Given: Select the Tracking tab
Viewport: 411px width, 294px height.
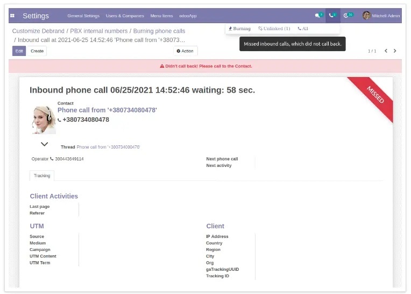Looking at the screenshot, I should click(x=42, y=176).
